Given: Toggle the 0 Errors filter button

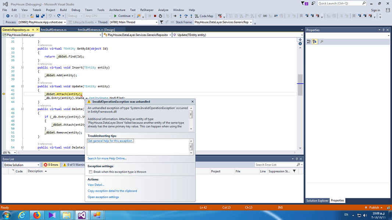Looking at the screenshot, I should point(51,165).
